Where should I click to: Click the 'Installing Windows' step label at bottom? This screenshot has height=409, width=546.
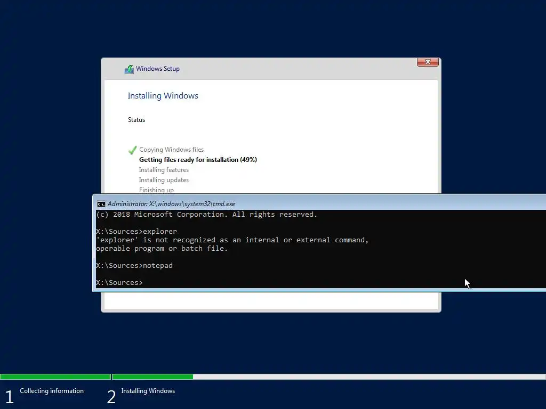[x=148, y=391]
